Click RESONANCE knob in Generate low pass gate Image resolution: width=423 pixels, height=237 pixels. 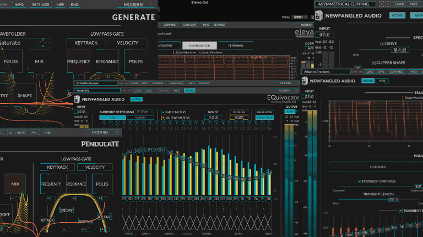click(x=107, y=62)
